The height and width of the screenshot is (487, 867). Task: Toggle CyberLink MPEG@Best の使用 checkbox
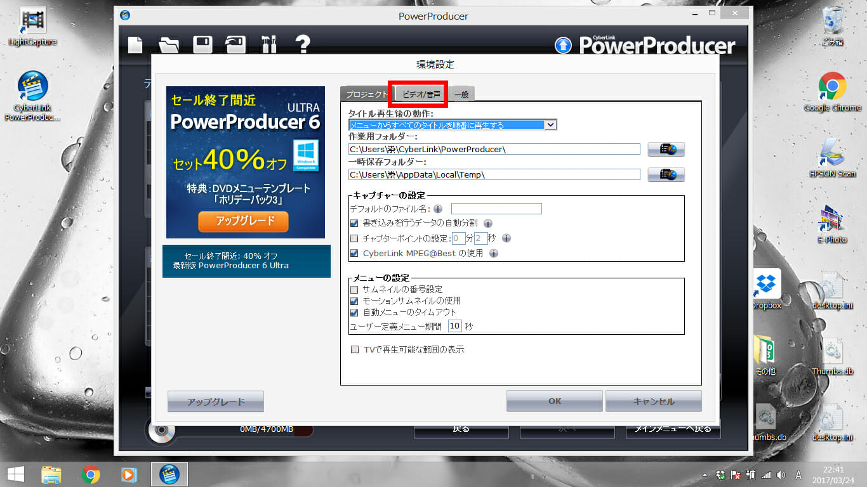[354, 253]
